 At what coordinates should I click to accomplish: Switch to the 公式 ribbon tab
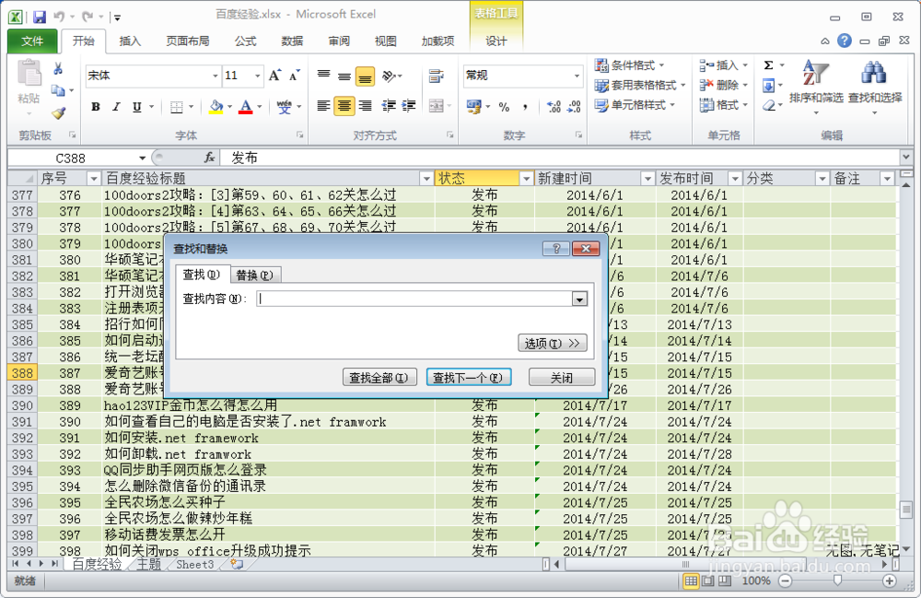coord(245,41)
